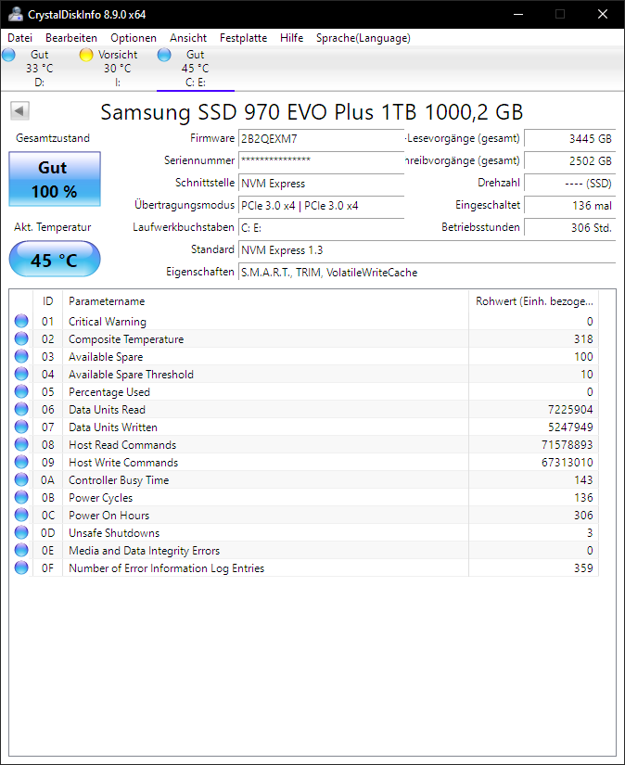Click status orb of Data Units Read row
The width and height of the screenshot is (625, 765).
click(21, 409)
